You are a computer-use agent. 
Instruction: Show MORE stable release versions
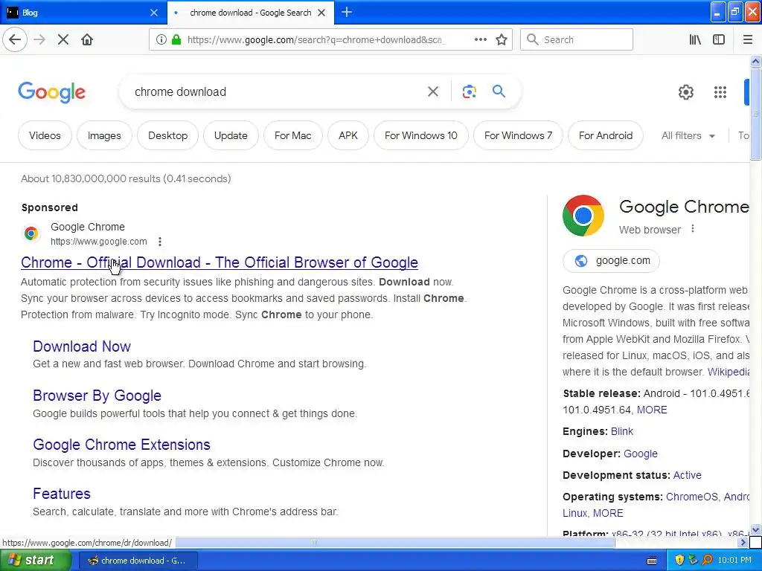pos(652,410)
